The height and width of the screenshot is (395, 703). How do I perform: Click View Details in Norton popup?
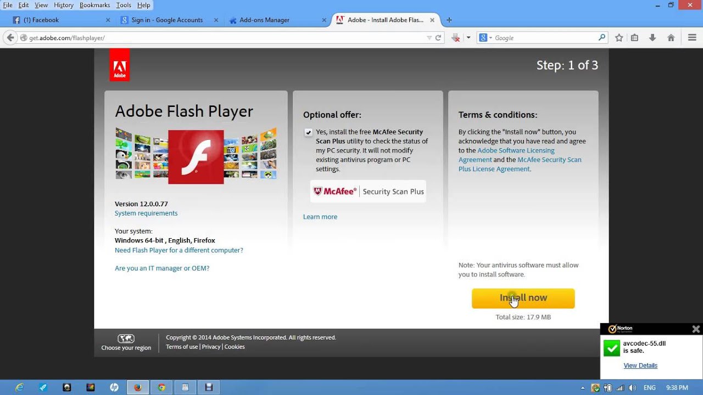(640, 366)
